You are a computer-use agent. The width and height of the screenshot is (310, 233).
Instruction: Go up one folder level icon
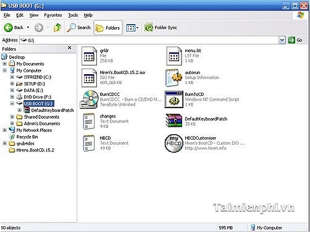click(57, 28)
